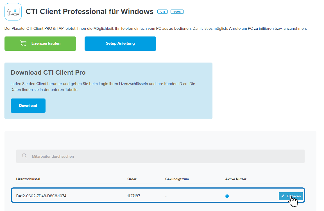Click the magnifier search icon
324x211 pixels.
coord(24,156)
